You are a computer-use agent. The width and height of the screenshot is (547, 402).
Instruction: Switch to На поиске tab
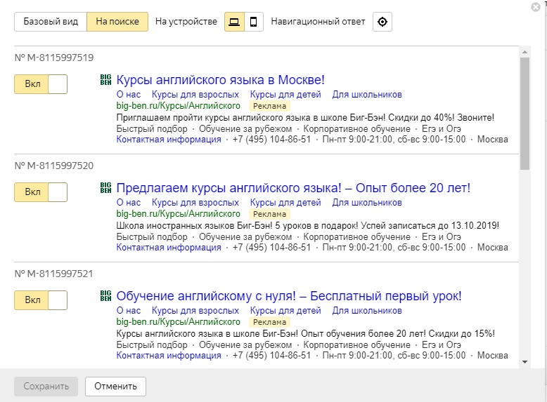click(117, 22)
